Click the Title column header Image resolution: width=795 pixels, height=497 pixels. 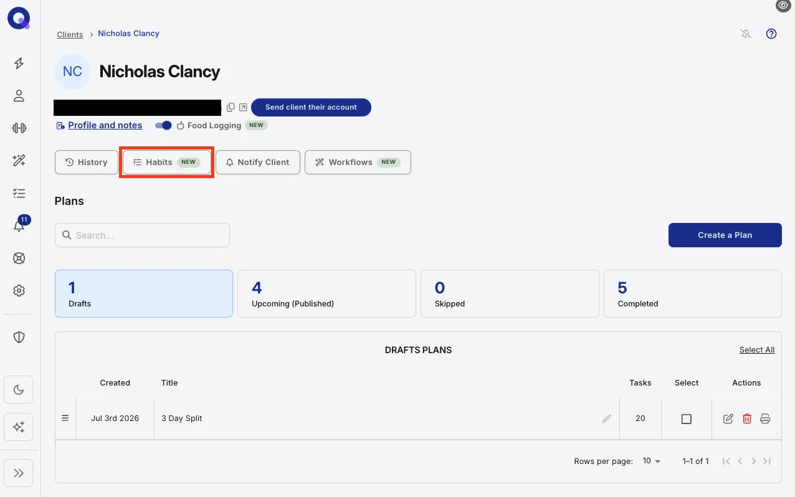(169, 383)
